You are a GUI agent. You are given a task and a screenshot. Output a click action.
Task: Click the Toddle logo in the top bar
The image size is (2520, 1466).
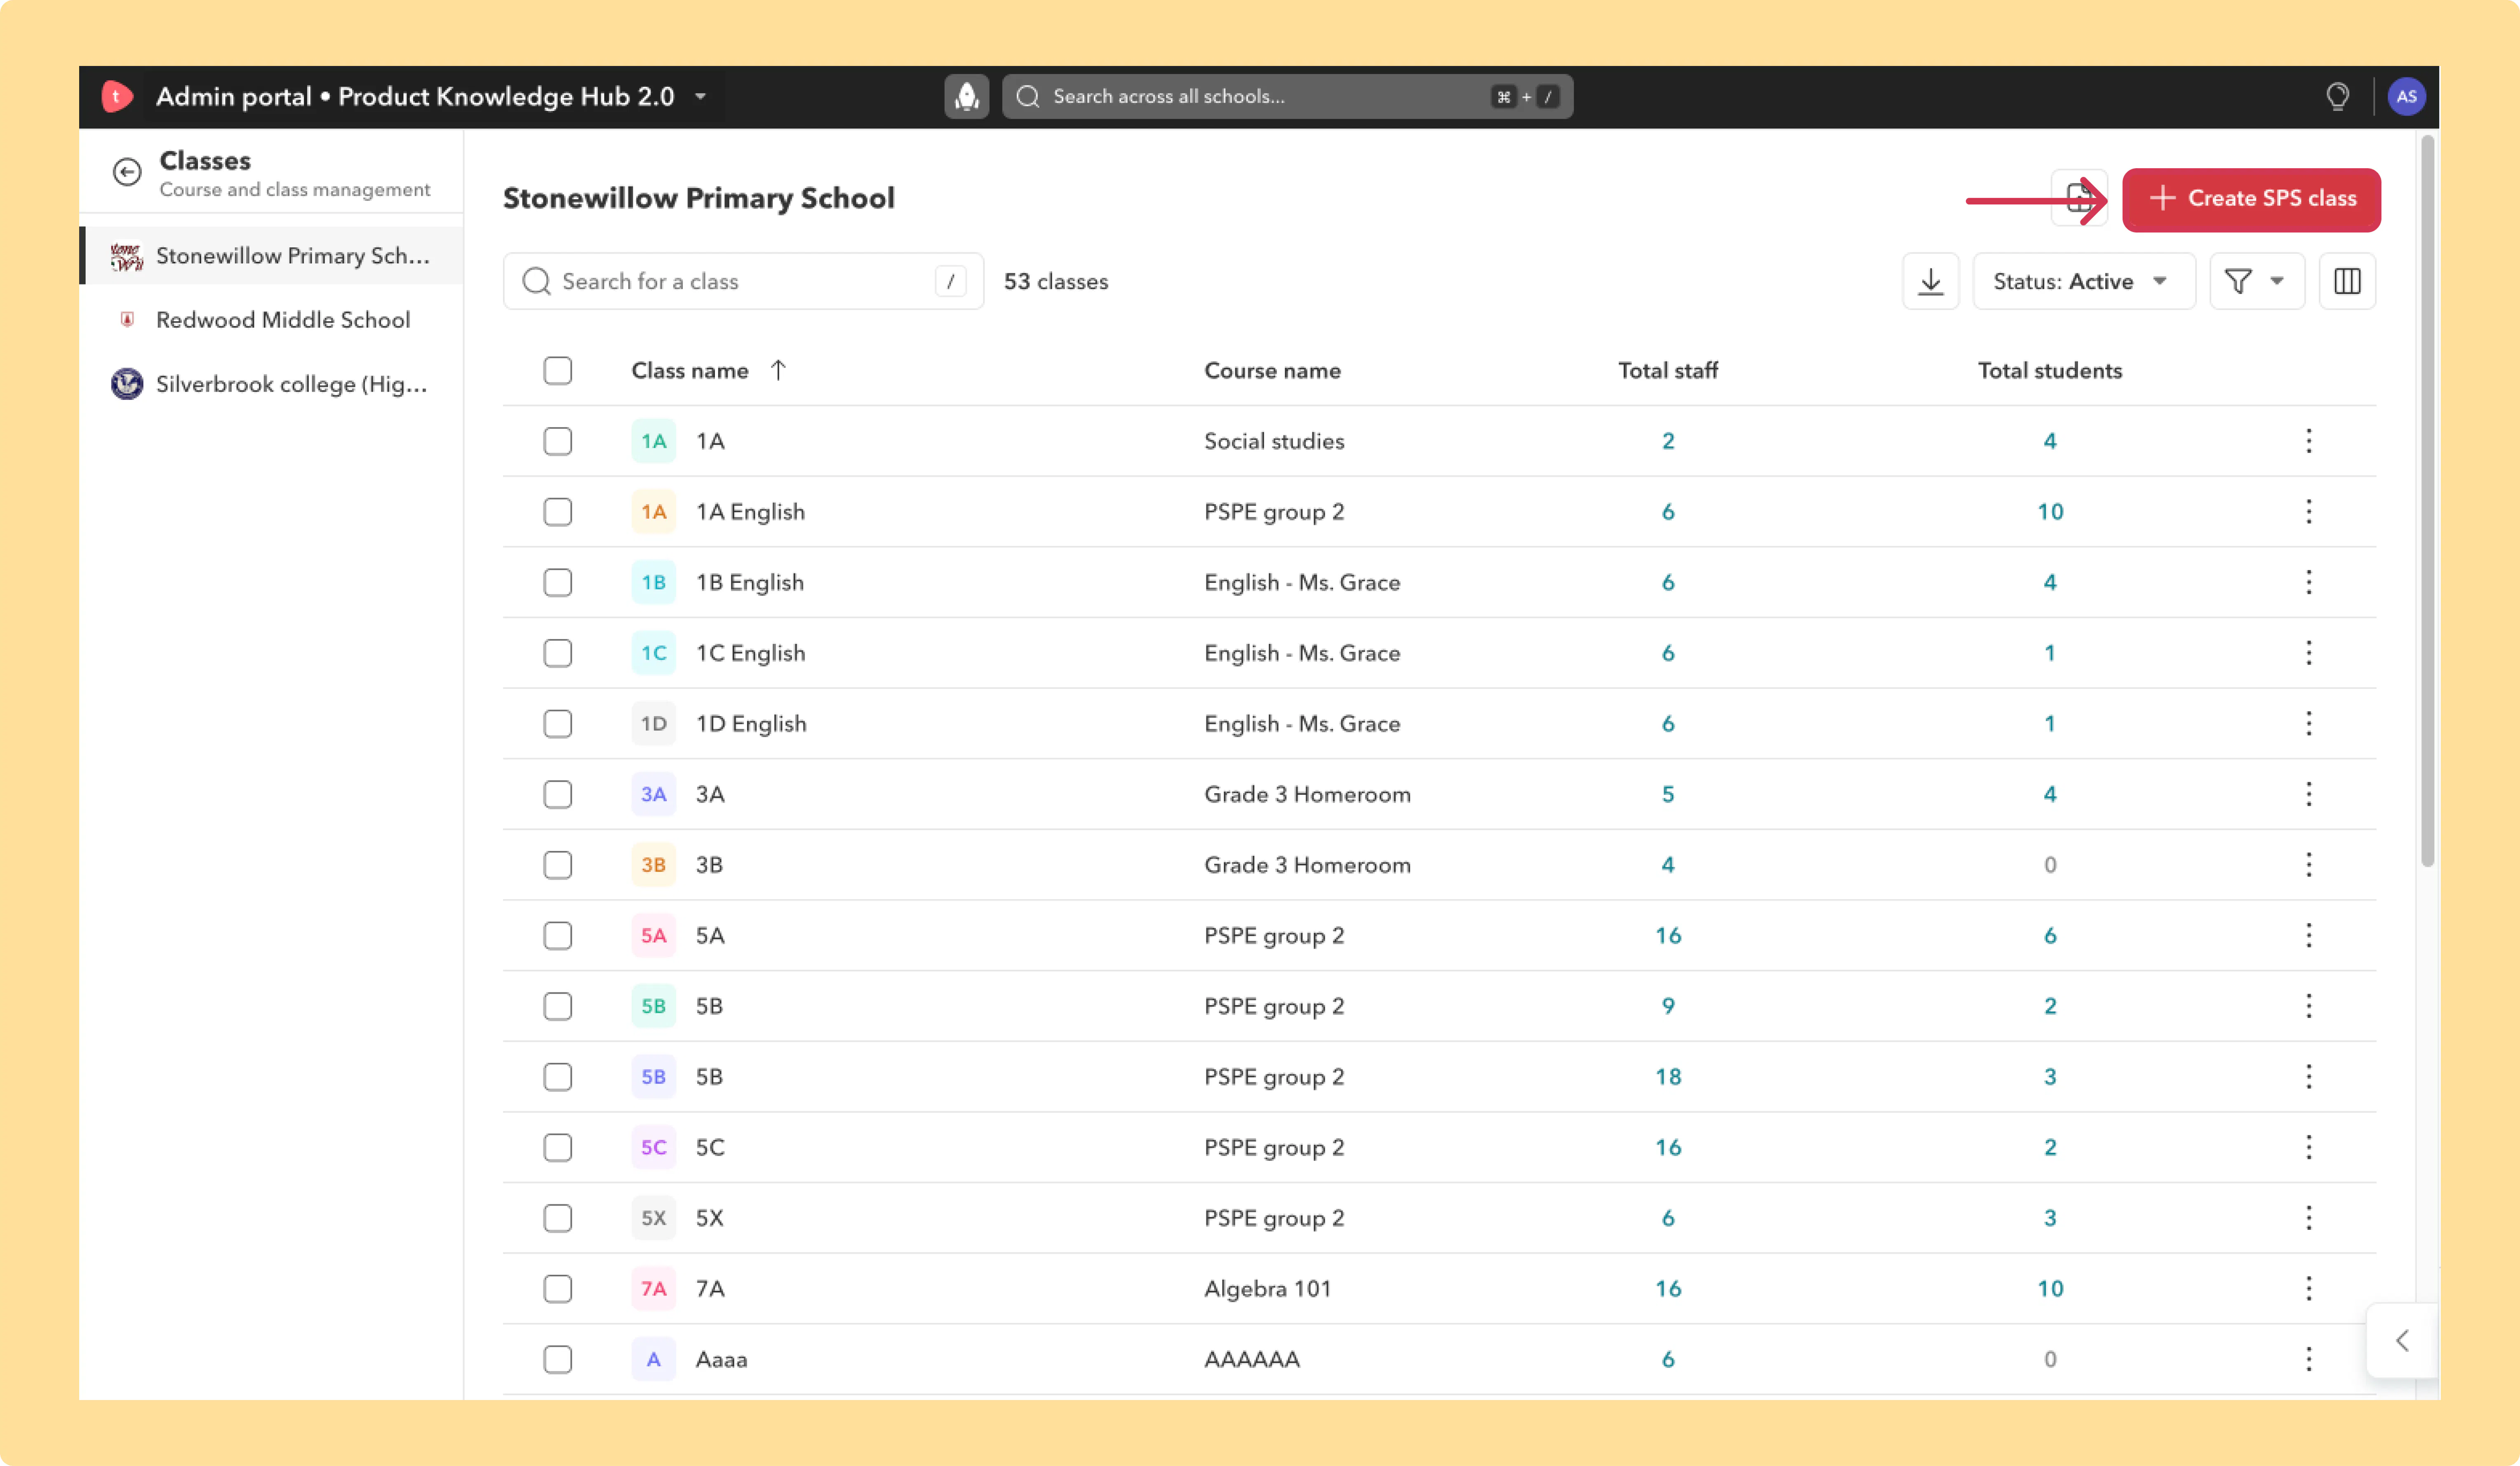[x=117, y=96]
